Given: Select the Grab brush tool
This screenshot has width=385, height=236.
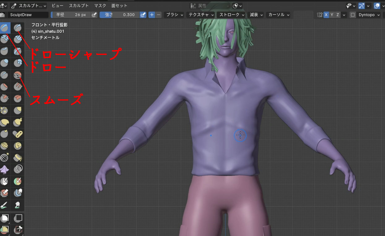Looking at the screenshot, I should (17, 110).
